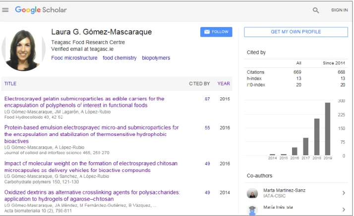Click Marta Martinez-Sanz avatar thumbnail

click(252, 193)
